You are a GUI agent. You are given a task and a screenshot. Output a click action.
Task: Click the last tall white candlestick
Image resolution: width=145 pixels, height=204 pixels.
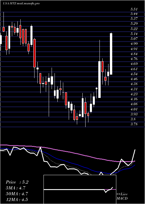pyautogui.click(x=111, y=54)
